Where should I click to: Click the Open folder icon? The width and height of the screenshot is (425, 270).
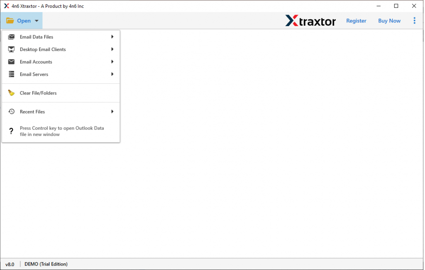pyautogui.click(x=10, y=20)
